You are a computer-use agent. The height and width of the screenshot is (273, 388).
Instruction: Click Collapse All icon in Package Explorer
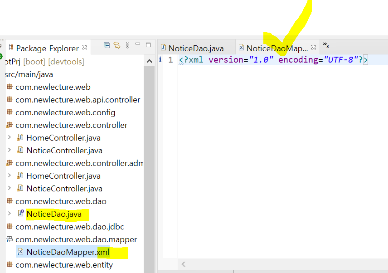(107, 45)
